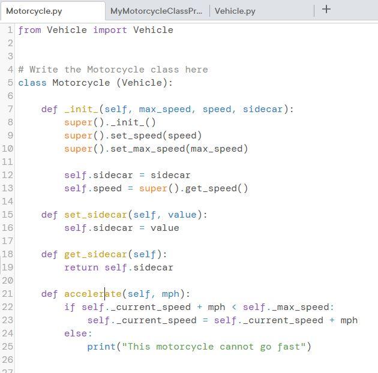Click the "def _init_(self, max_speed, speed, sidecar):" line
This screenshot has width=378, height=373.
(167, 109)
